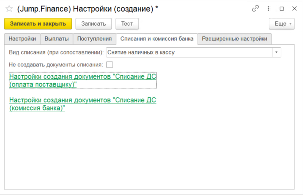
Task: Select the "Списания и комиссия банка" tab
Action: pyautogui.click(x=157, y=39)
